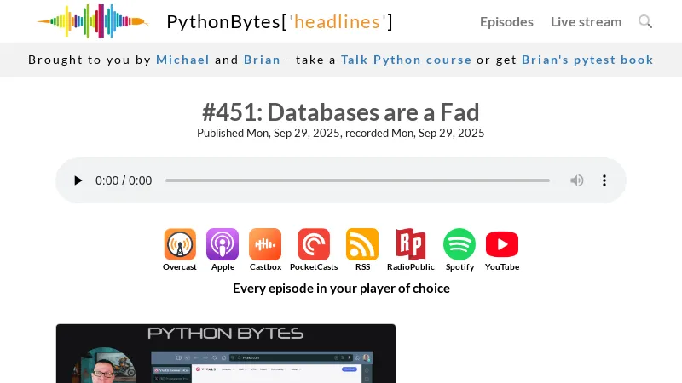
Task: Open the Live stream page
Action: [586, 22]
